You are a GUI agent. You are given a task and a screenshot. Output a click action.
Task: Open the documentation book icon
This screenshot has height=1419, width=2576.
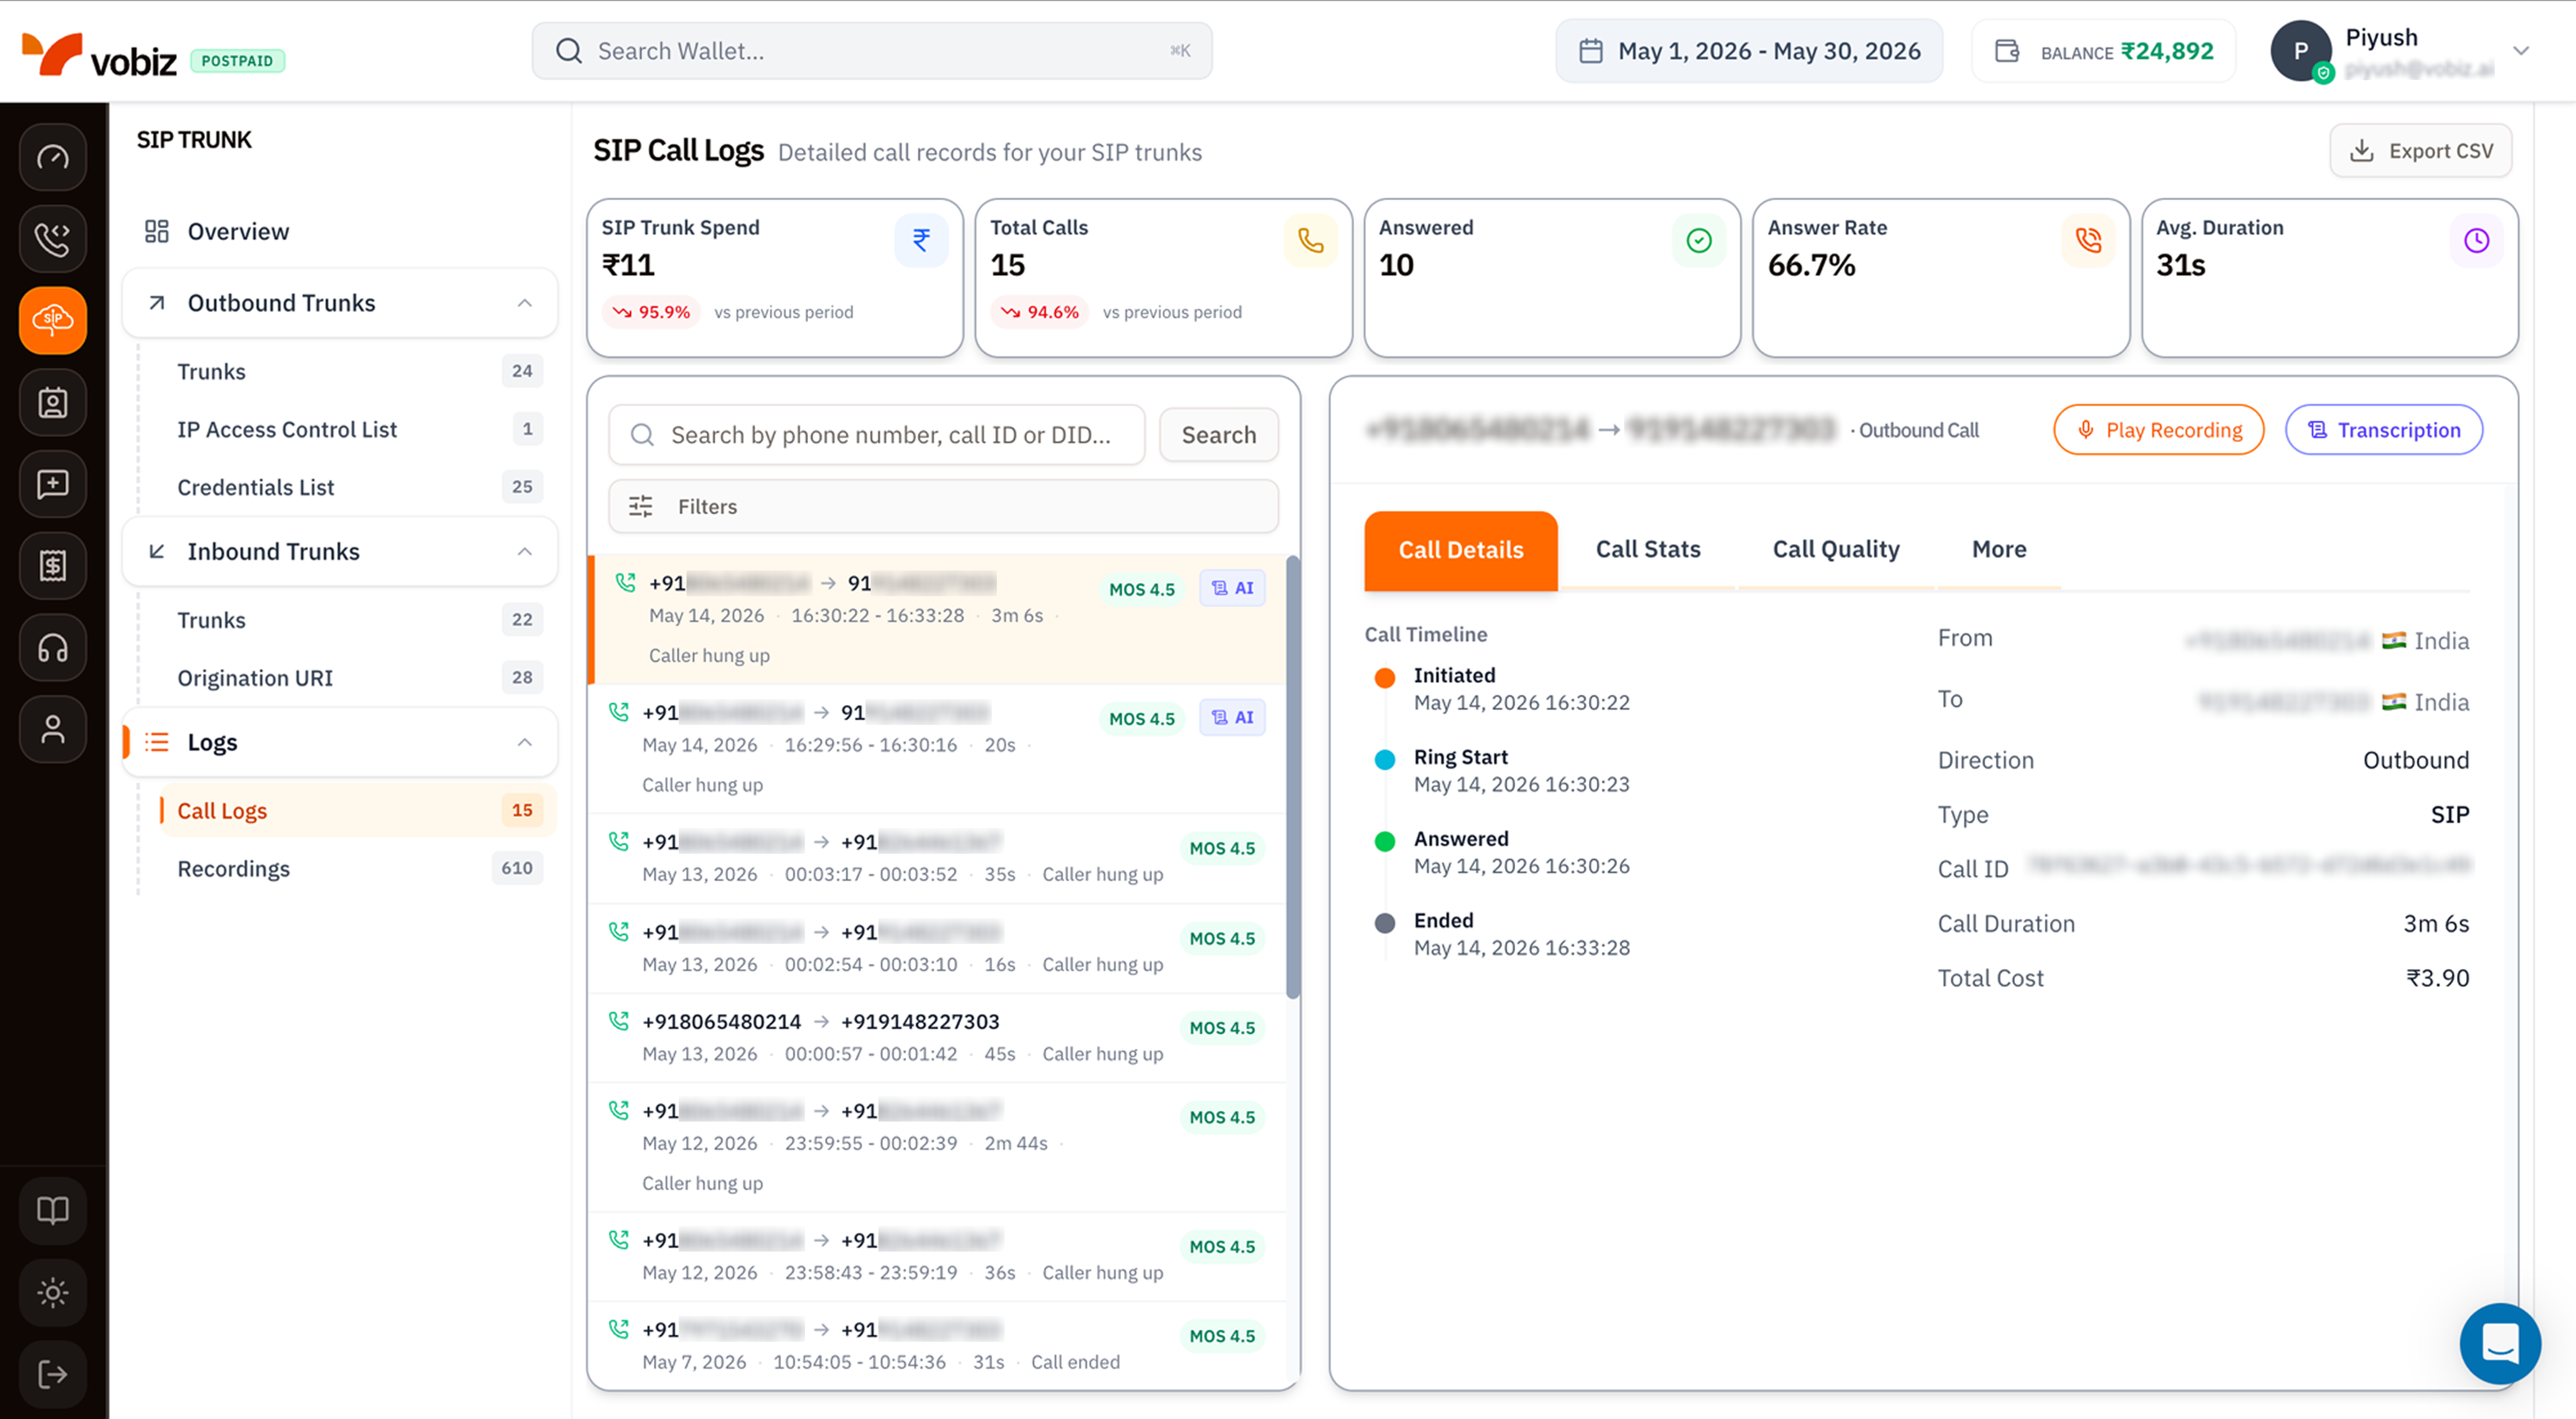point(53,1211)
